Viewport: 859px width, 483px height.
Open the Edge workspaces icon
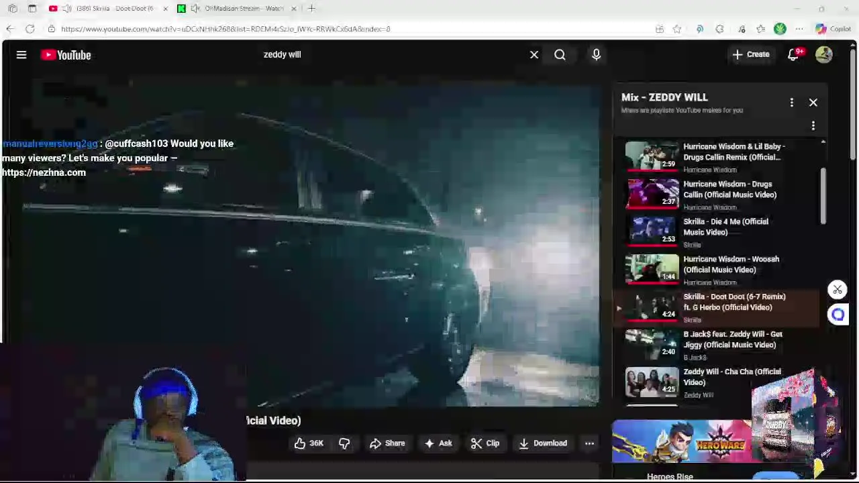coord(13,9)
